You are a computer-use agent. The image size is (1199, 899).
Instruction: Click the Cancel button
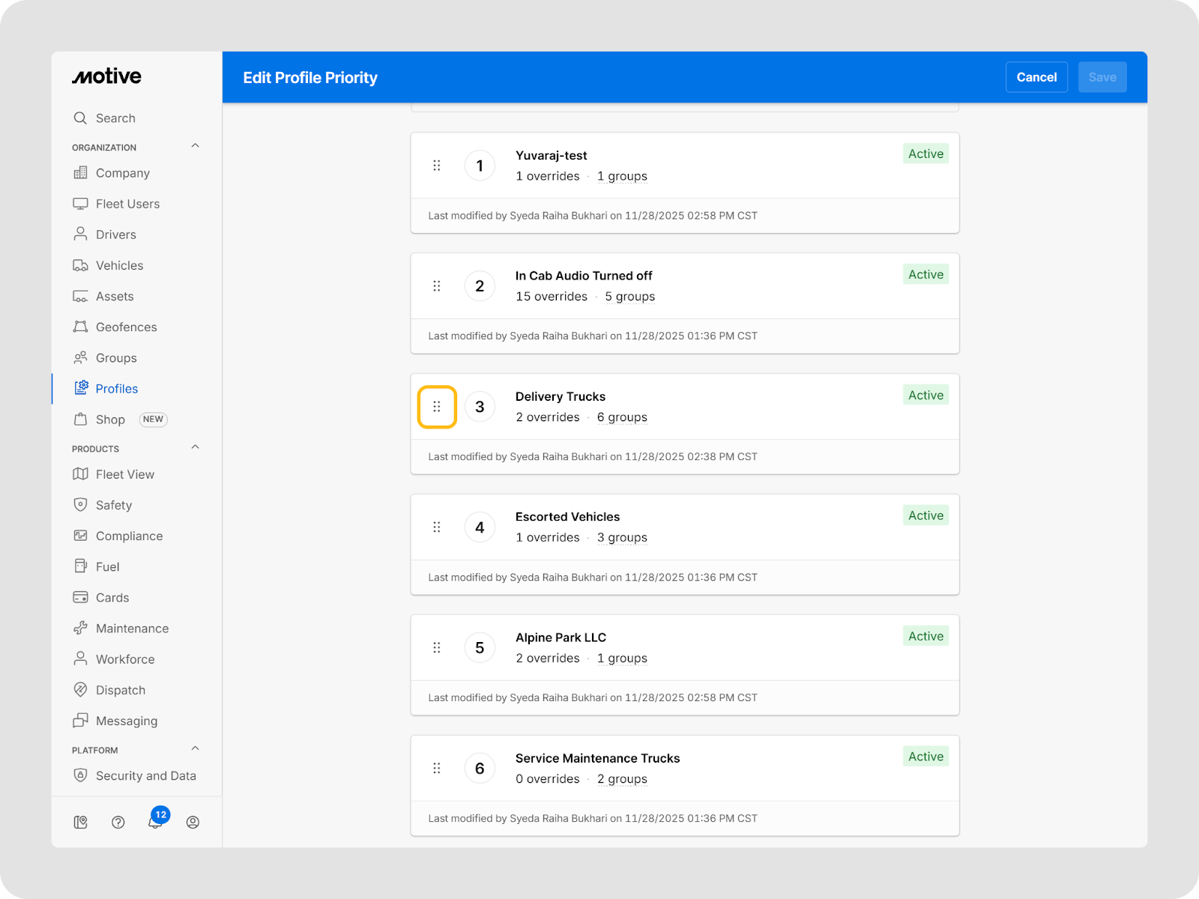click(x=1036, y=77)
